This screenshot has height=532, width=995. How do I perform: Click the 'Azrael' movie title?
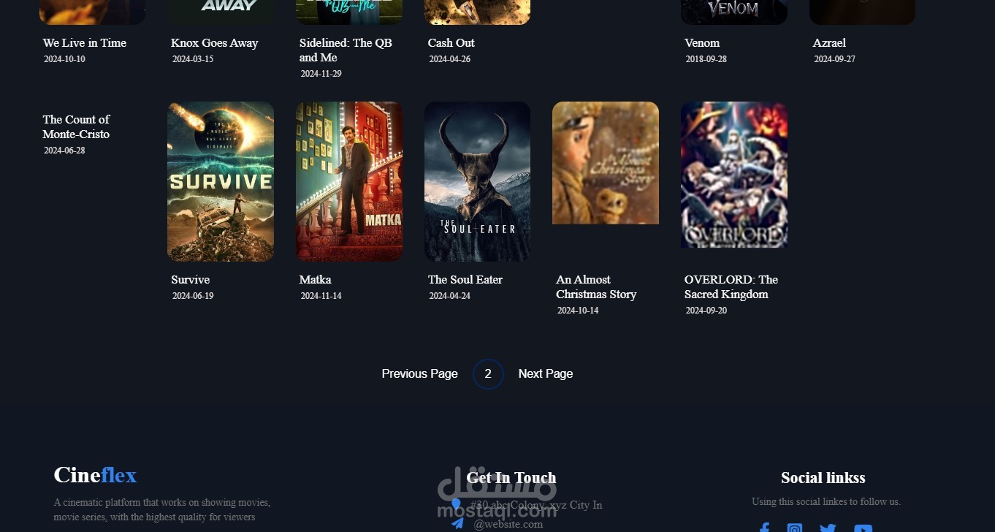point(829,43)
